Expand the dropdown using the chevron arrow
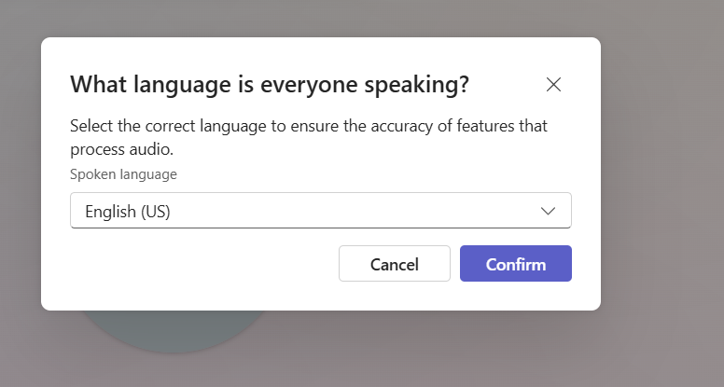Image resolution: width=724 pixels, height=387 pixels. pyautogui.click(x=549, y=211)
